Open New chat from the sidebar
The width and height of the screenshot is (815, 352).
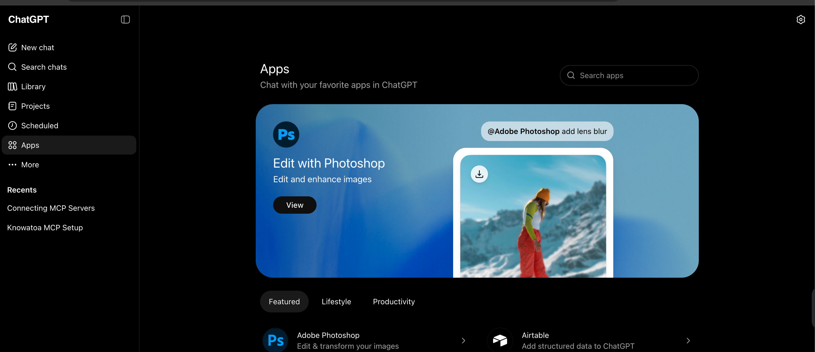point(69,47)
